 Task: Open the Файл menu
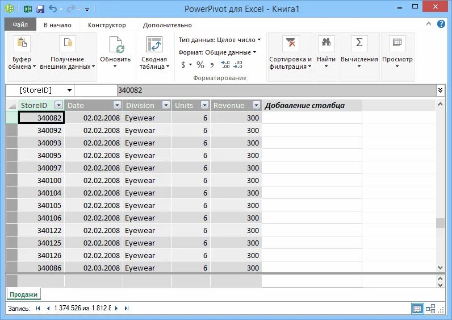20,24
